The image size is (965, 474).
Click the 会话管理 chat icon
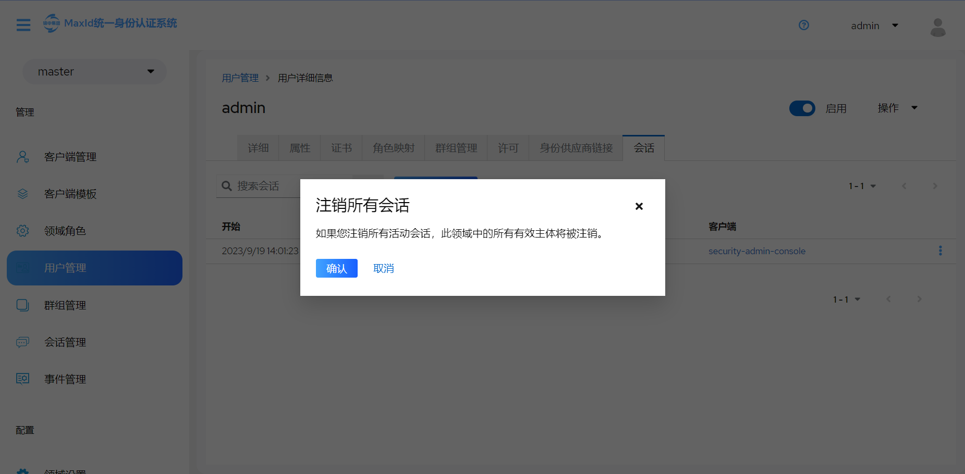pyautogui.click(x=22, y=342)
